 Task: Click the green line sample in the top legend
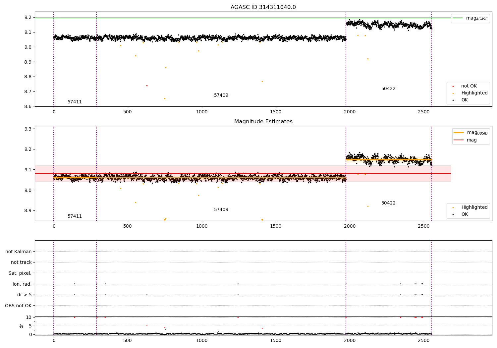point(458,18)
